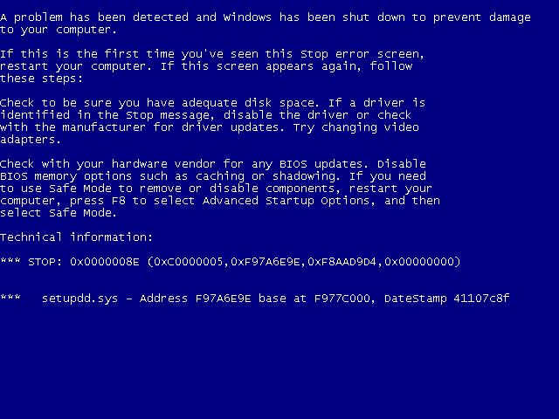Screen dimensions: 559x419
Task: Click the 'to your computer.' line
Action: click(x=59, y=30)
